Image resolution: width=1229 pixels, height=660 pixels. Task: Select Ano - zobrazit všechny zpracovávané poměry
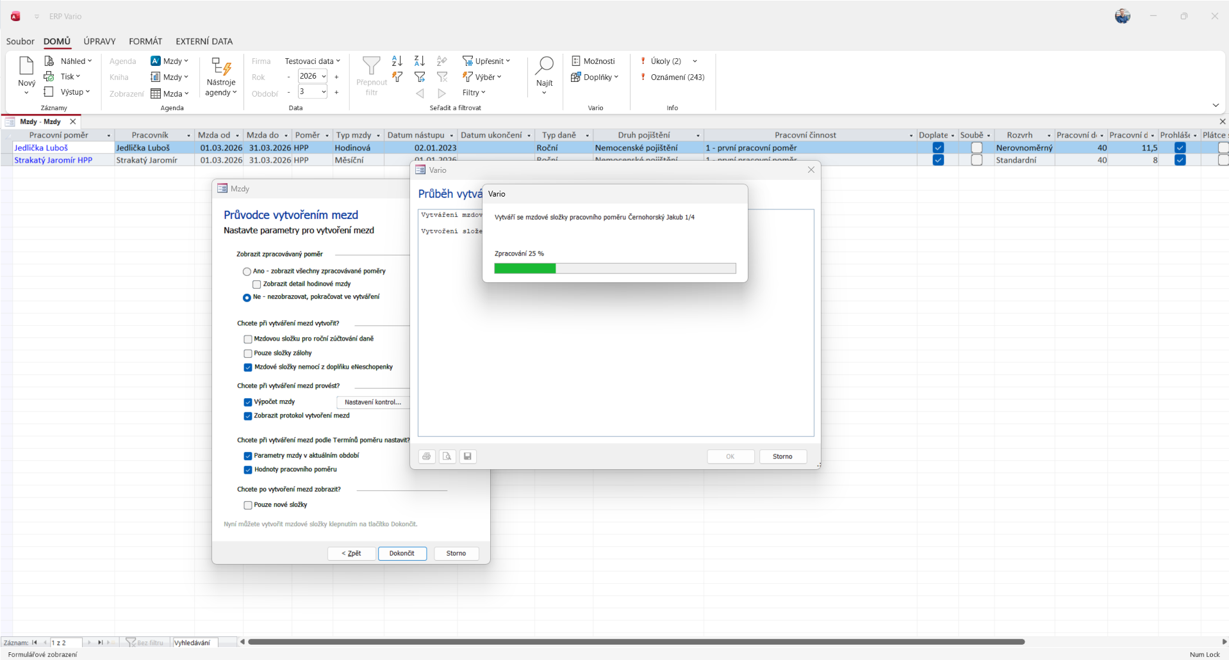click(247, 271)
